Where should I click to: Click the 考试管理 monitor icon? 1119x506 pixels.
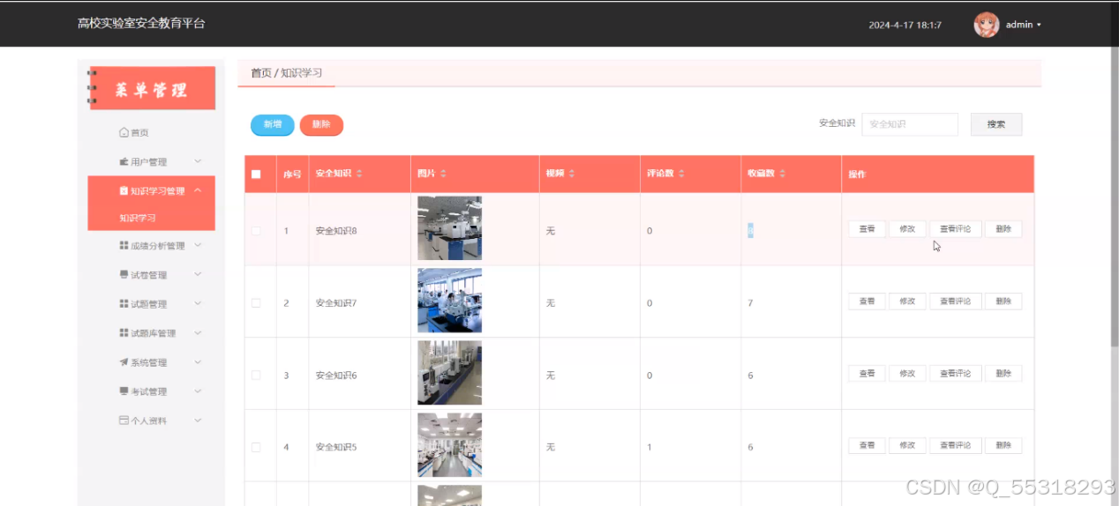click(124, 391)
